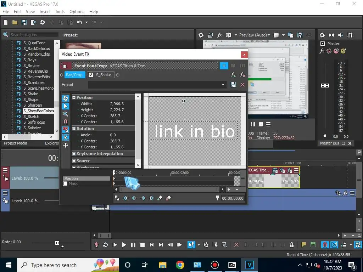Open the Preset dropdown in Video Event FX
The image size is (363, 272).
click(x=223, y=85)
